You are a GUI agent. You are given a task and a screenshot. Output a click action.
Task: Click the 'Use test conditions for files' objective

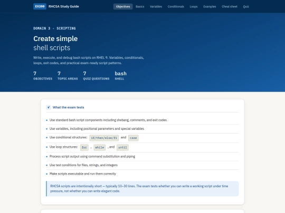point(83,165)
